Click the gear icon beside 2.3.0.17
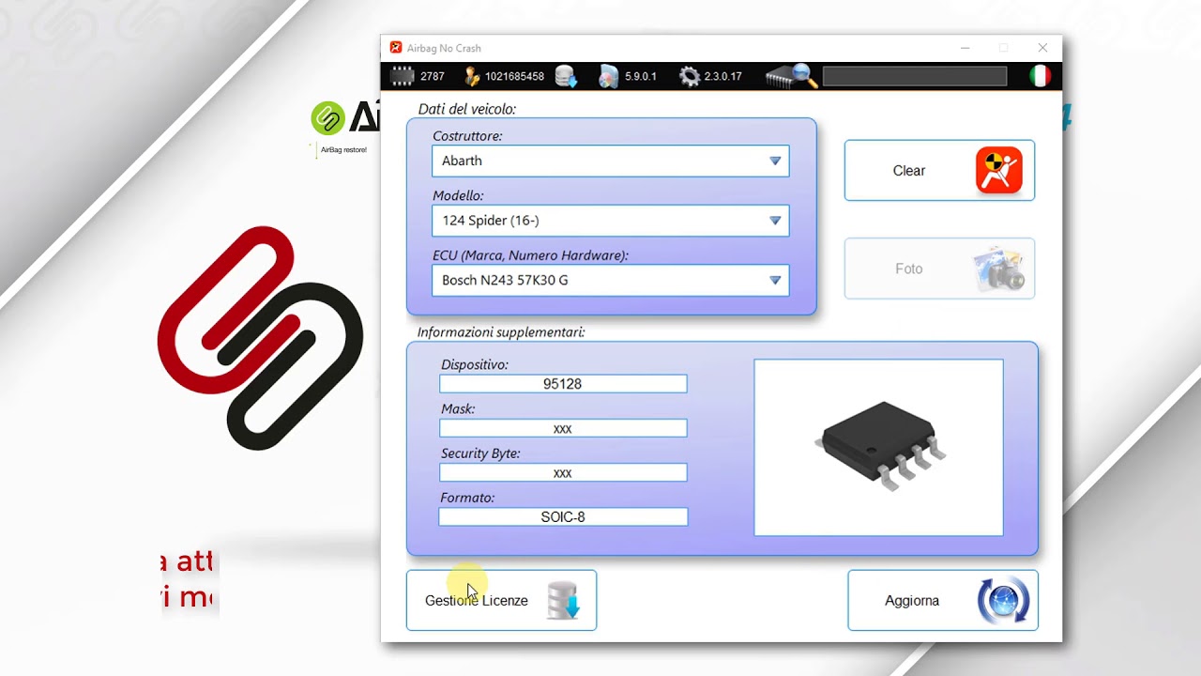Screen dimensions: 1201x676 [690, 76]
